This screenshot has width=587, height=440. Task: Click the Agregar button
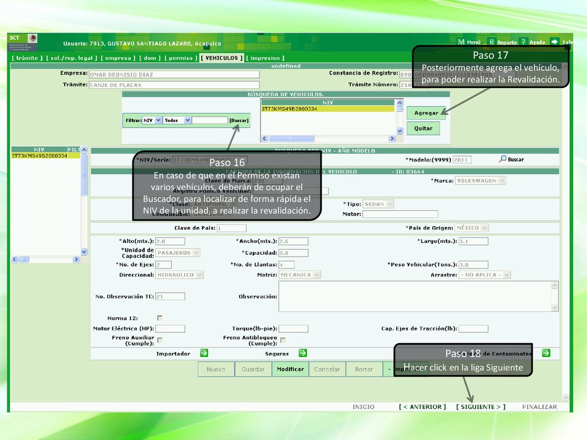pos(426,113)
